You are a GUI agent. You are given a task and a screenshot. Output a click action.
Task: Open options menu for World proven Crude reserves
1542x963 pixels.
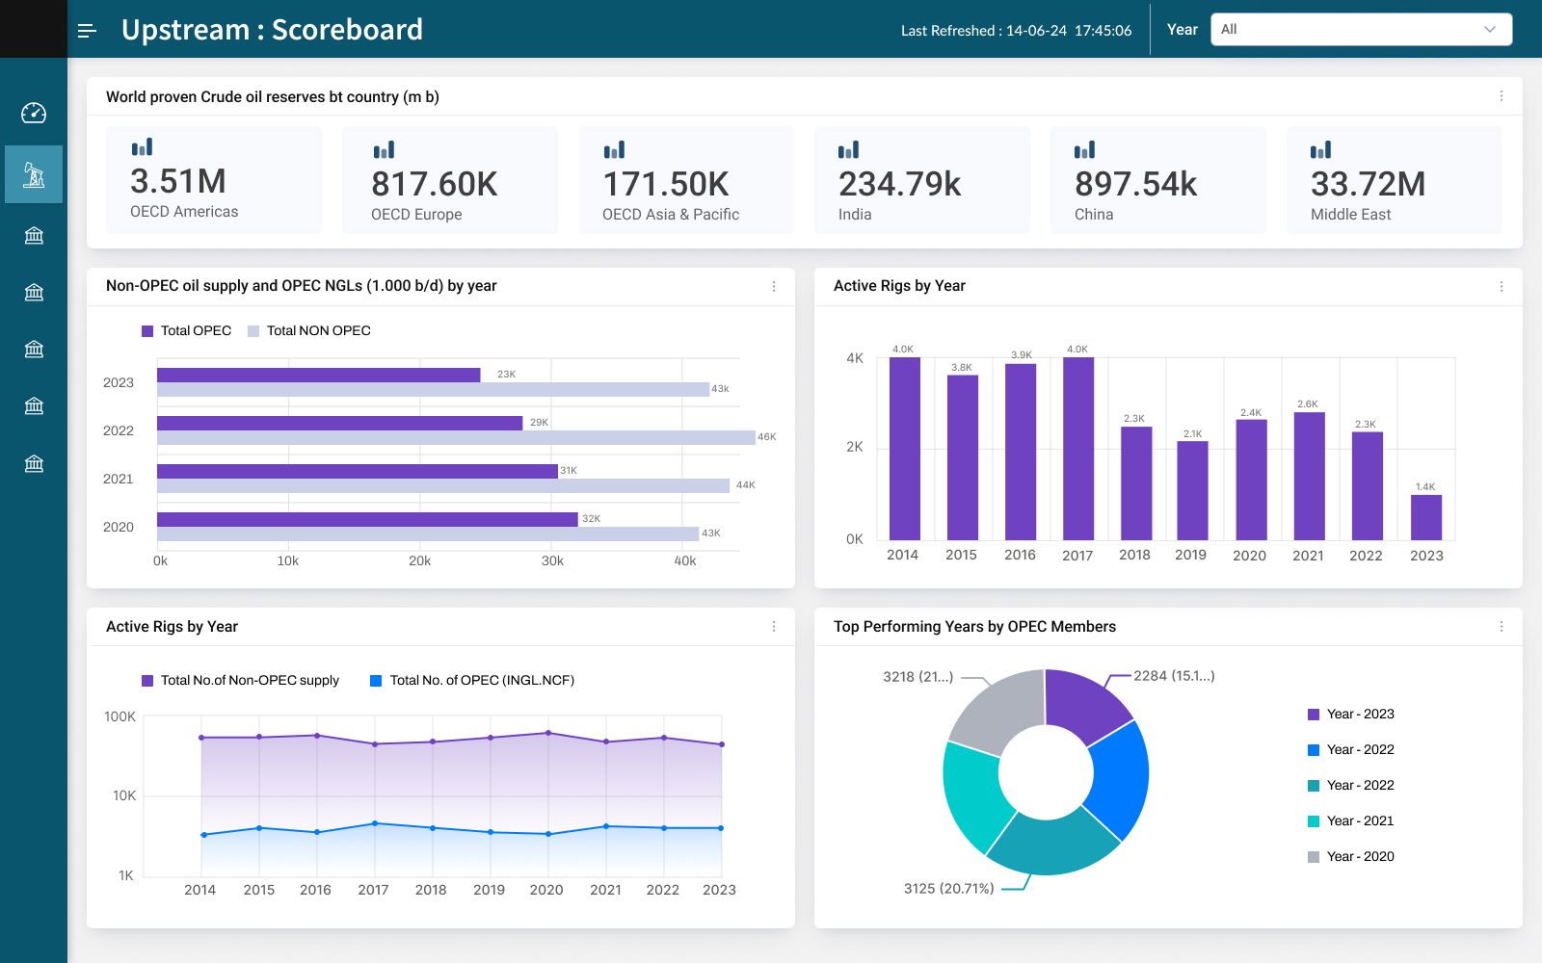coord(1501,96)
